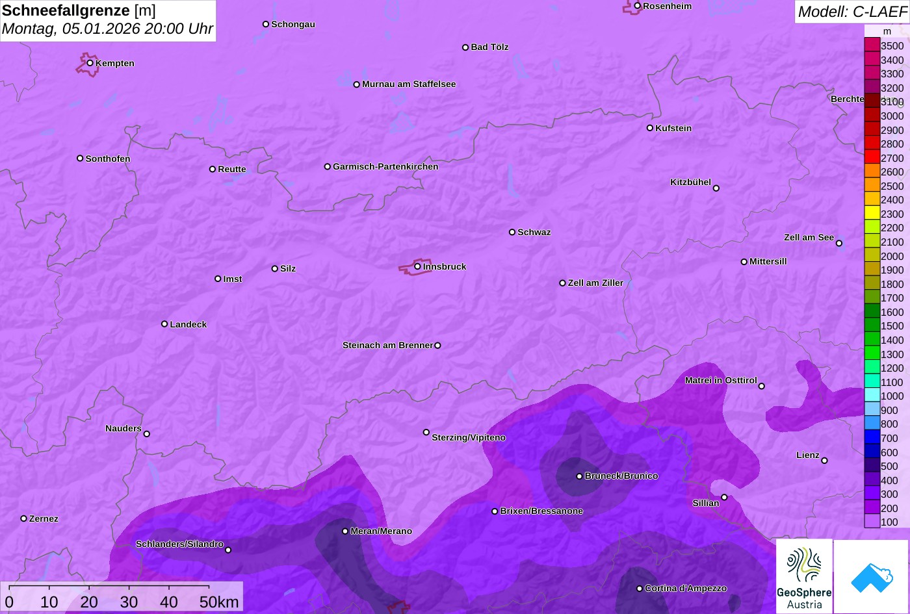Click the Bad Tölz marker circle
This screenshot has height=614, width=910.
coord(465,47)
